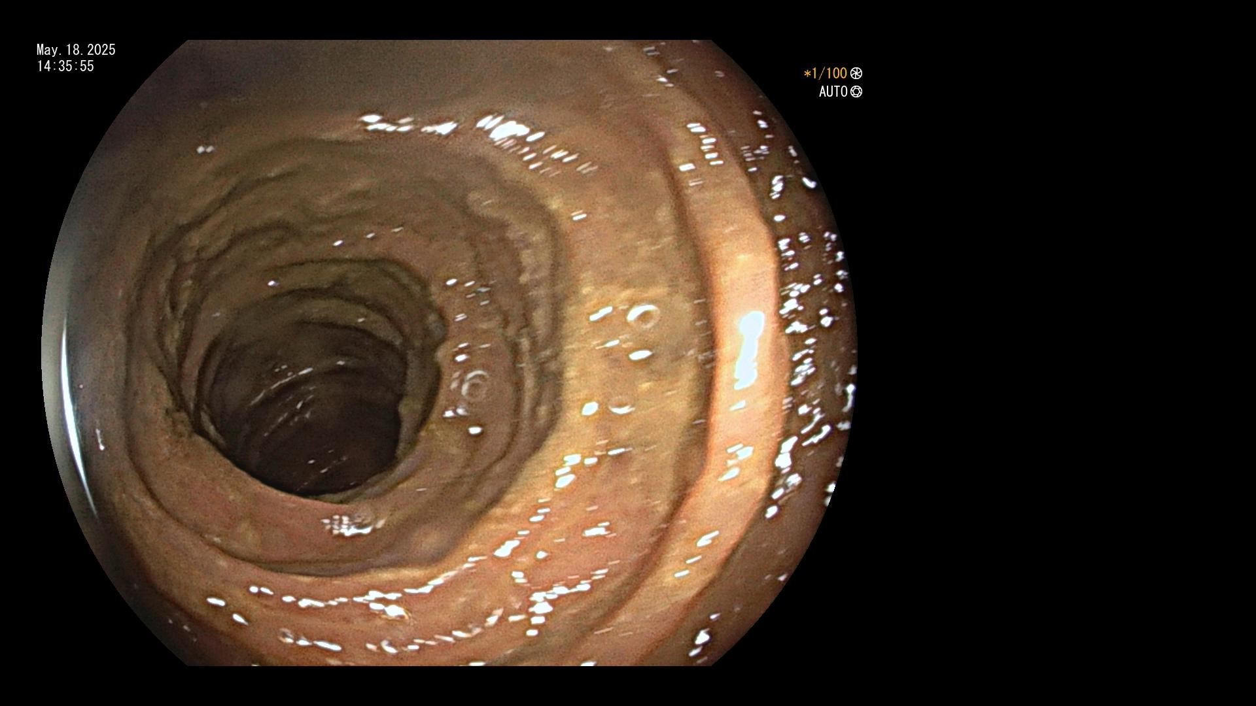Click the endoscopic video image

point(449,353)
